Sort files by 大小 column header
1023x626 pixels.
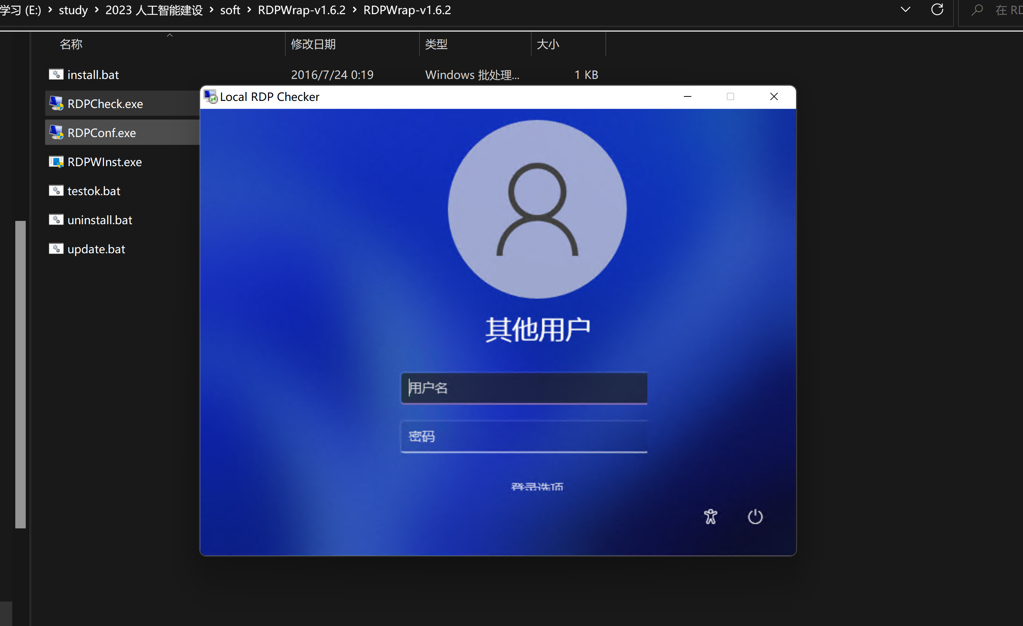tap(547, 44)
